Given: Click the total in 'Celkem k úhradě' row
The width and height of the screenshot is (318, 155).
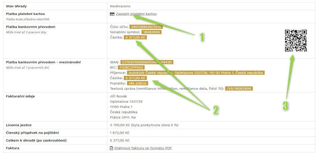Looking at the screenshot, I should [120, 140].
